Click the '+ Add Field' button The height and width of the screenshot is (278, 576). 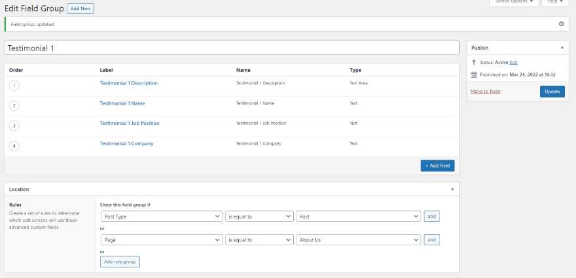(437, 166)
